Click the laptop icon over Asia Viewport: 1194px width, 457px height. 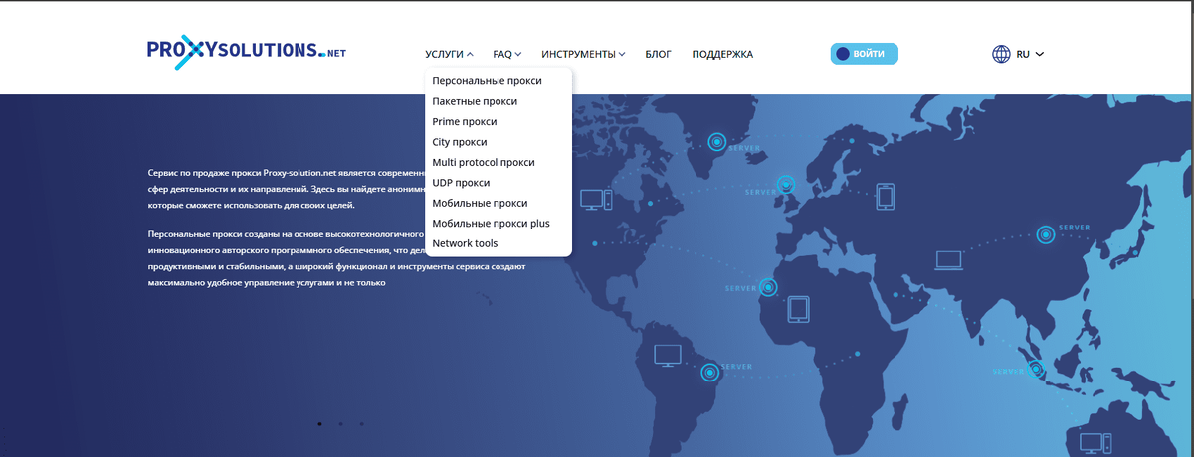[x=948, y=260]
